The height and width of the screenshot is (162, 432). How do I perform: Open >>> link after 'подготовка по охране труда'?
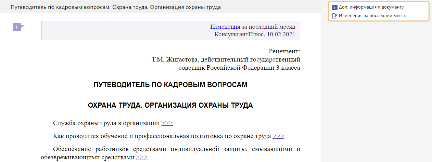tap(278, 136)
